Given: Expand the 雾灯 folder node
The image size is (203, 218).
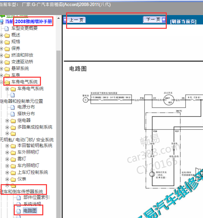Looking at the screenshot, I should (x=7, y=159).
